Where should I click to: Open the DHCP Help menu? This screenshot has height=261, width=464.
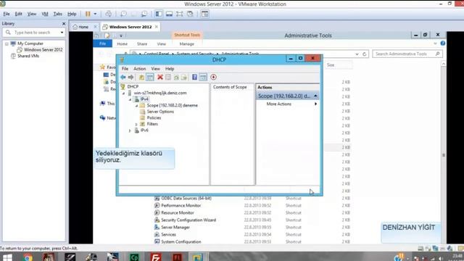click(170, 69)
